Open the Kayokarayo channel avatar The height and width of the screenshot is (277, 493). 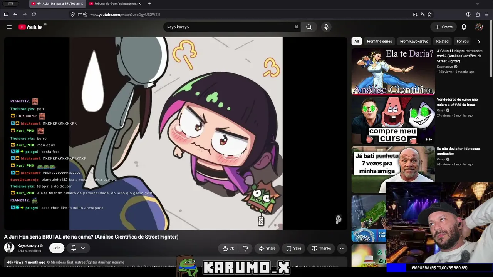point(9,248)
